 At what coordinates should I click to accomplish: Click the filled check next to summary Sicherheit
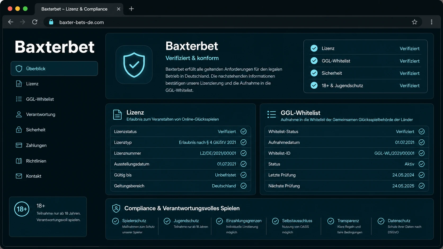[314, 73]
